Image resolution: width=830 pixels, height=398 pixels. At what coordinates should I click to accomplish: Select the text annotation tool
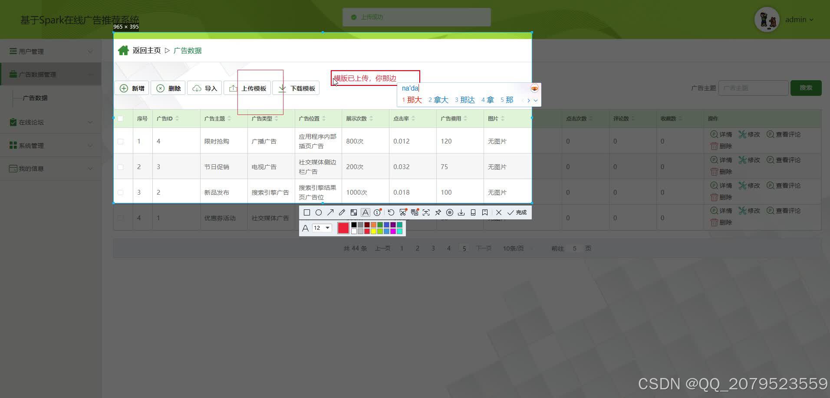[x=366, y=212]
